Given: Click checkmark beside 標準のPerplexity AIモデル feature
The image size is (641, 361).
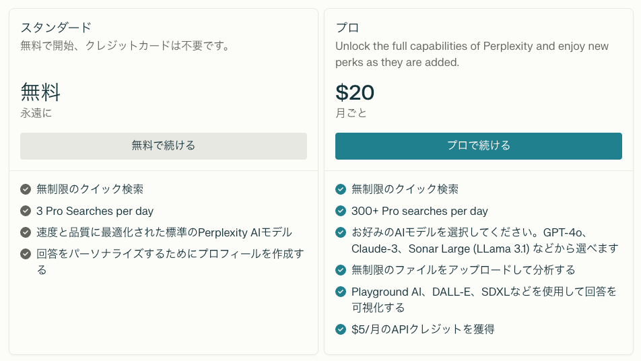Looking at the screenshot, I should pos(26,232).
